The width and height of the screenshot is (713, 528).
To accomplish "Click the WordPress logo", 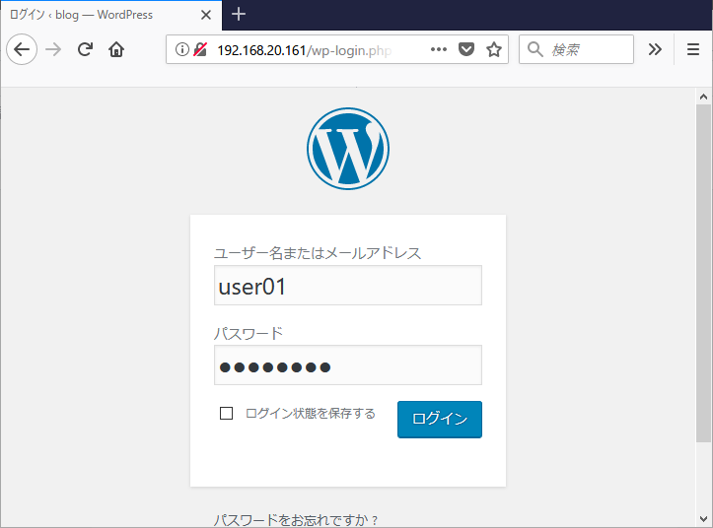I will [x=348, y=149].
